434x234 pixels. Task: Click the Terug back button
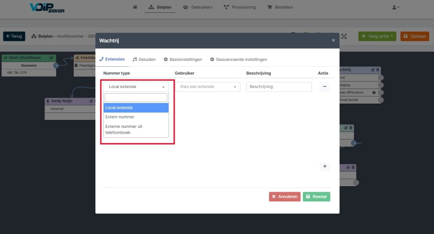point(14,36)
